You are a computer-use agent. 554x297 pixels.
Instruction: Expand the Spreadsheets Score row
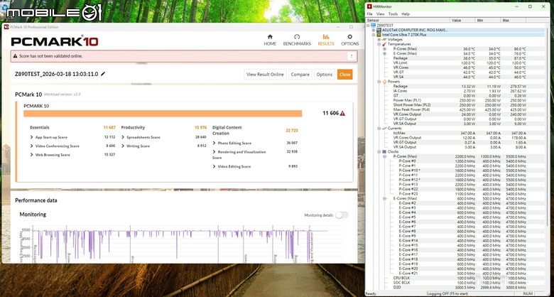[x=123, y=137]
